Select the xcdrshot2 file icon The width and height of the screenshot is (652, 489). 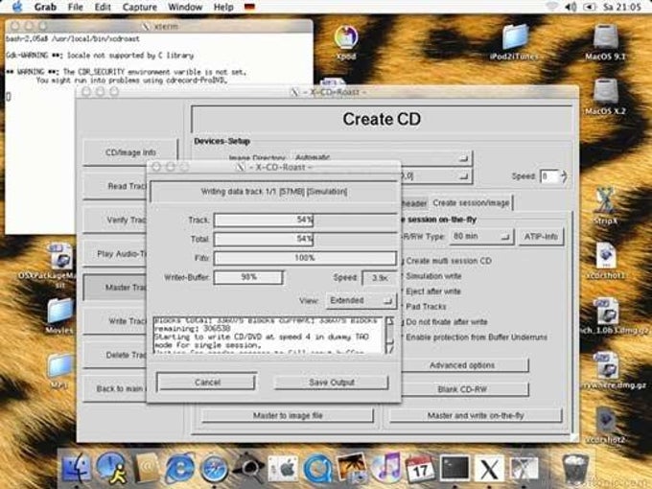coord(606,425)
